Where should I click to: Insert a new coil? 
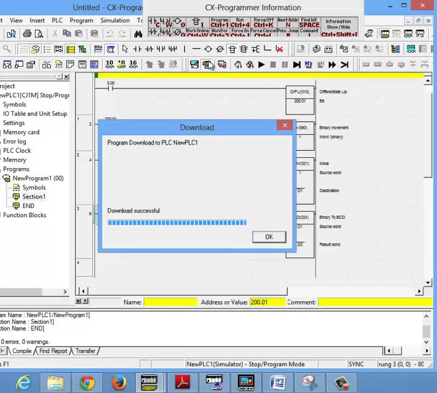coord(208,49)
